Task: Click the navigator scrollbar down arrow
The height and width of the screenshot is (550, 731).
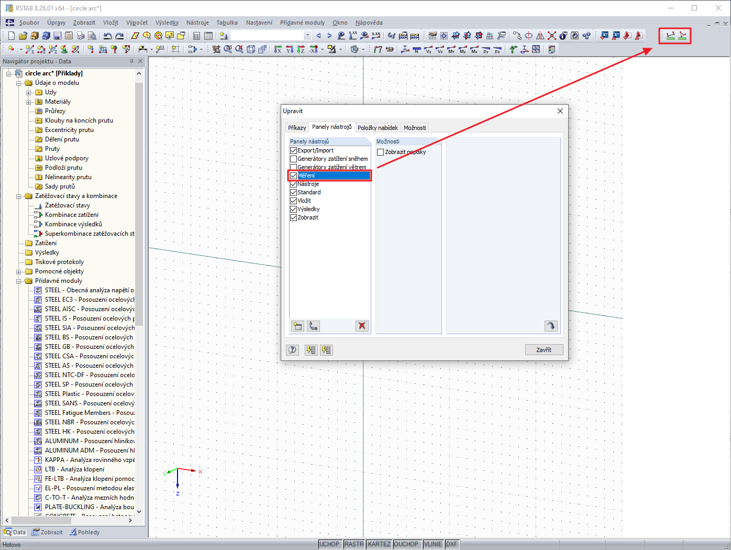Action: click(139, 512)
